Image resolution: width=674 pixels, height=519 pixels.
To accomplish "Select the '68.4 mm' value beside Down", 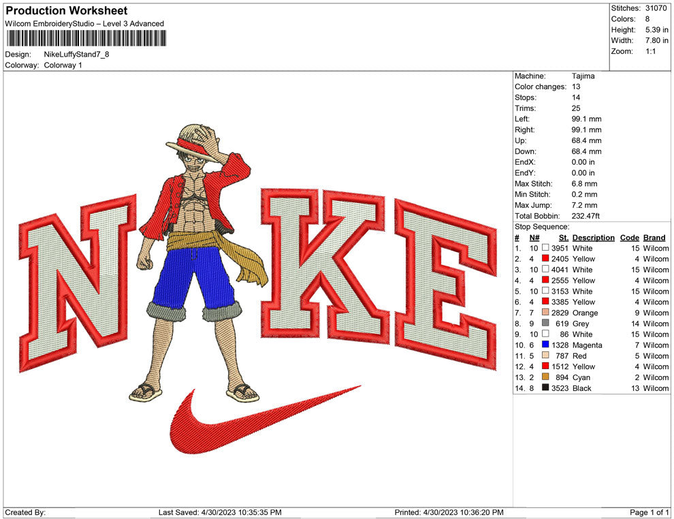I will pos(587,151).
